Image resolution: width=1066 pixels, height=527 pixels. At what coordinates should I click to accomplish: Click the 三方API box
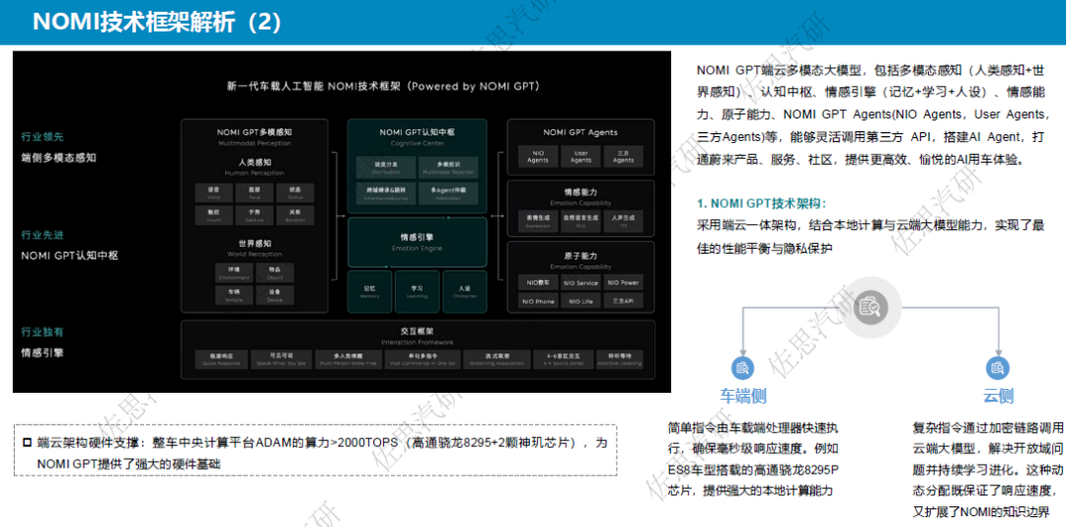[x=623, y=301]
